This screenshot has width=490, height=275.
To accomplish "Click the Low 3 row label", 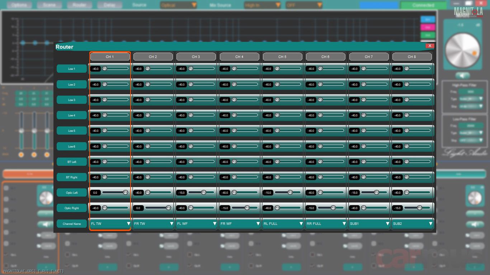I will [x=72, y=100].
